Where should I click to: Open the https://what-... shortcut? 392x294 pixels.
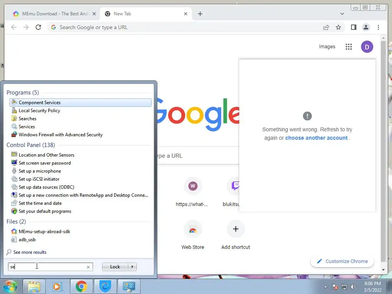[193, 193]
